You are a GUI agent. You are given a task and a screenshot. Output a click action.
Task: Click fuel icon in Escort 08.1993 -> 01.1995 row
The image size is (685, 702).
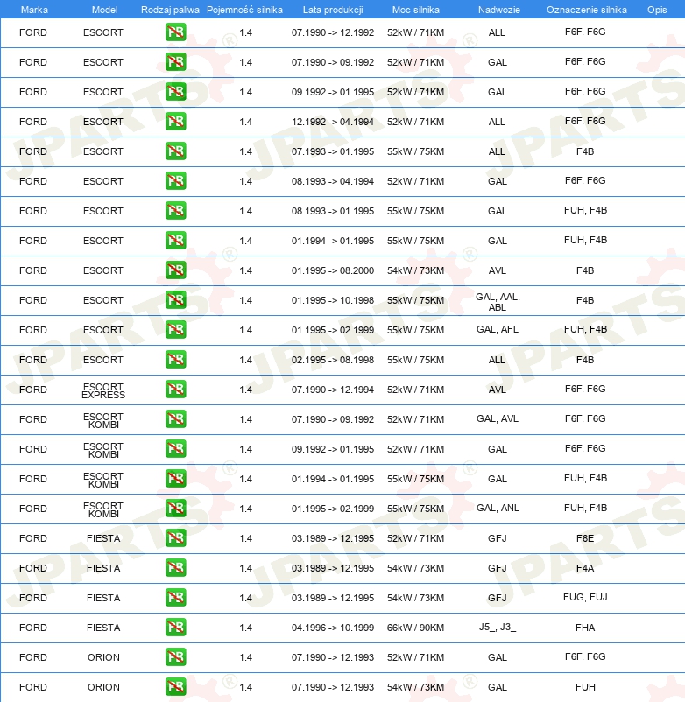(x=175, y=211)
